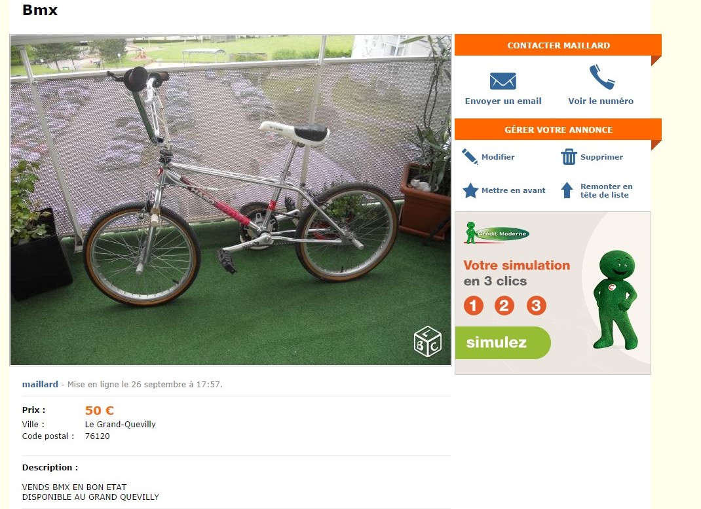Click orange circle number 1

tap(474, 306)
